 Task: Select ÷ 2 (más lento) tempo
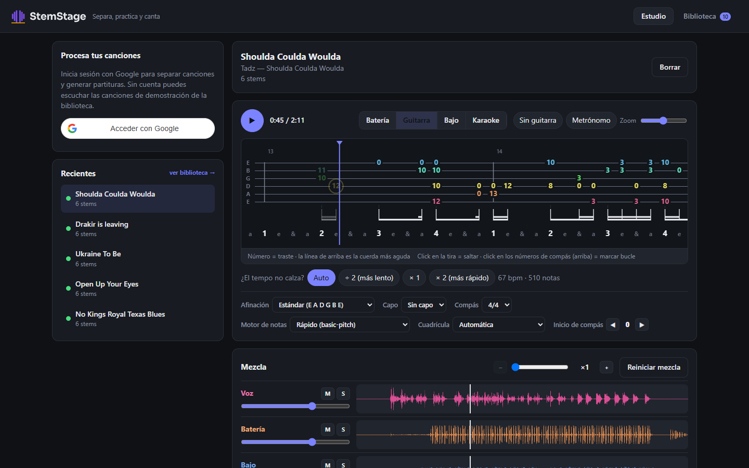point(369,278)
